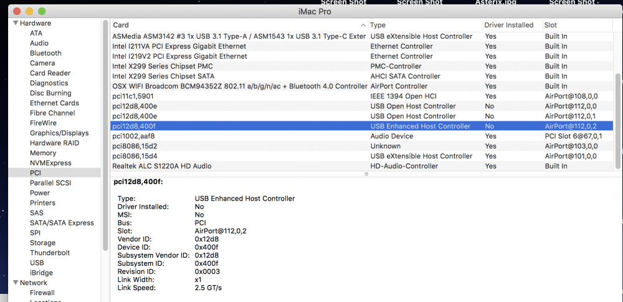Click the iMac Pro window title

[314, 12]
